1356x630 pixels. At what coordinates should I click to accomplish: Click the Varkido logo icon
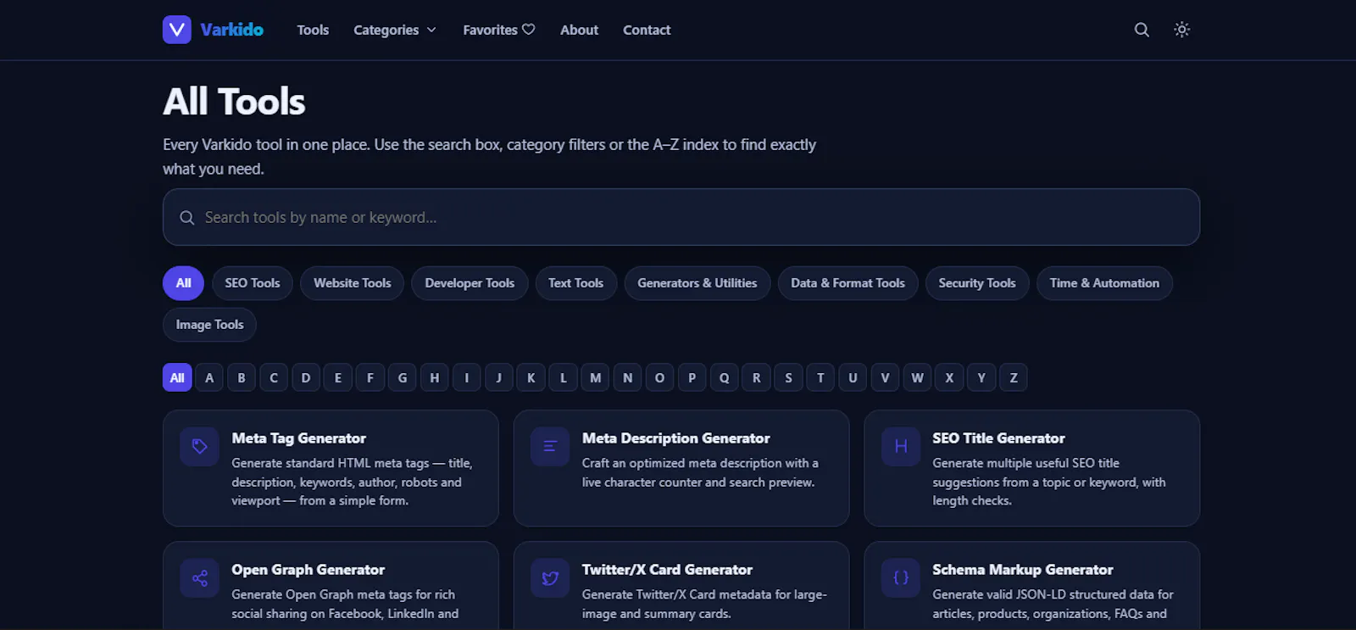click(177, 30)
